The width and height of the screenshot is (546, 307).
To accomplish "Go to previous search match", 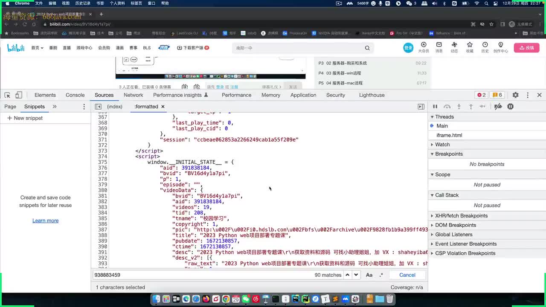I will pos(348,275).
